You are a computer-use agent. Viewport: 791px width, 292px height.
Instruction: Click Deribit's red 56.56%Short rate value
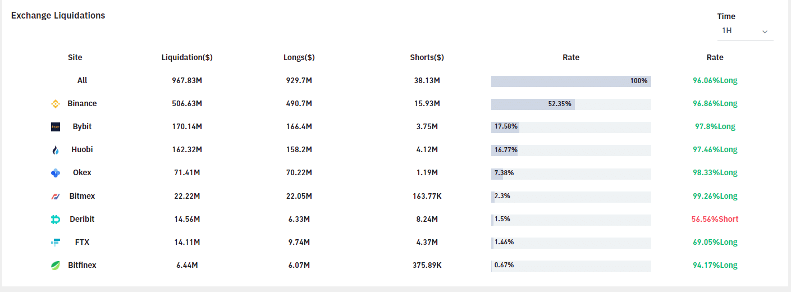click(715, 219)
